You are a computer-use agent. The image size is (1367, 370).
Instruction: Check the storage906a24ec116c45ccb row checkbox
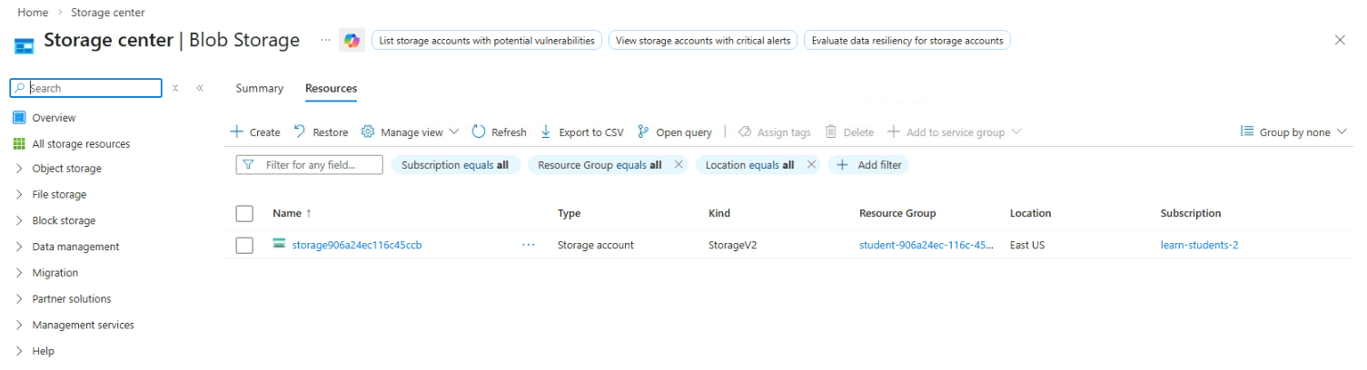click(x=244, y=245)
